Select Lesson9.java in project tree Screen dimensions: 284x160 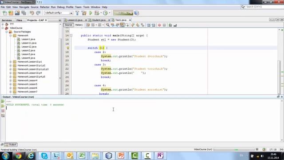point(28,58)
